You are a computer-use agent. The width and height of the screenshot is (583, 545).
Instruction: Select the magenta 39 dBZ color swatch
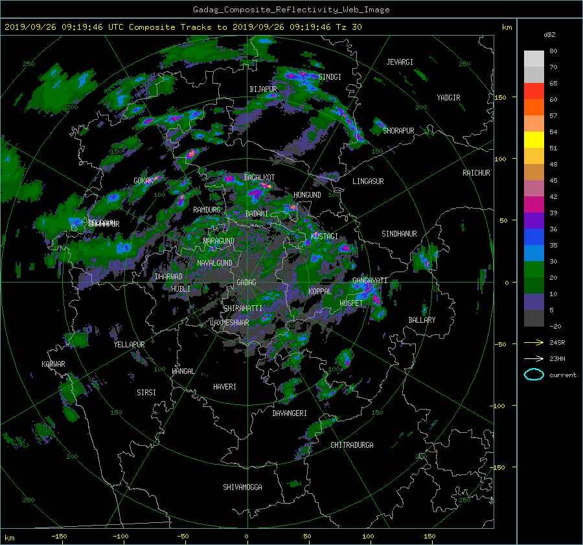coord(534,205)
